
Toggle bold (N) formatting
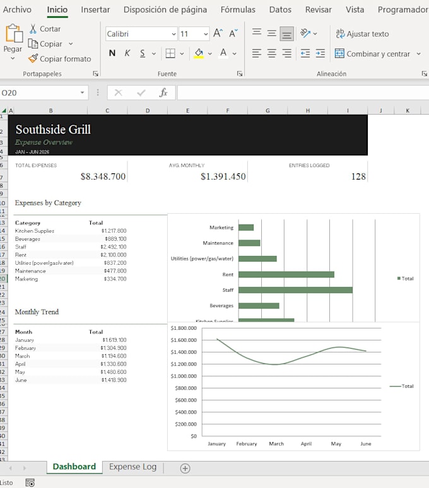pyautogui.click(x=112, y=53)
